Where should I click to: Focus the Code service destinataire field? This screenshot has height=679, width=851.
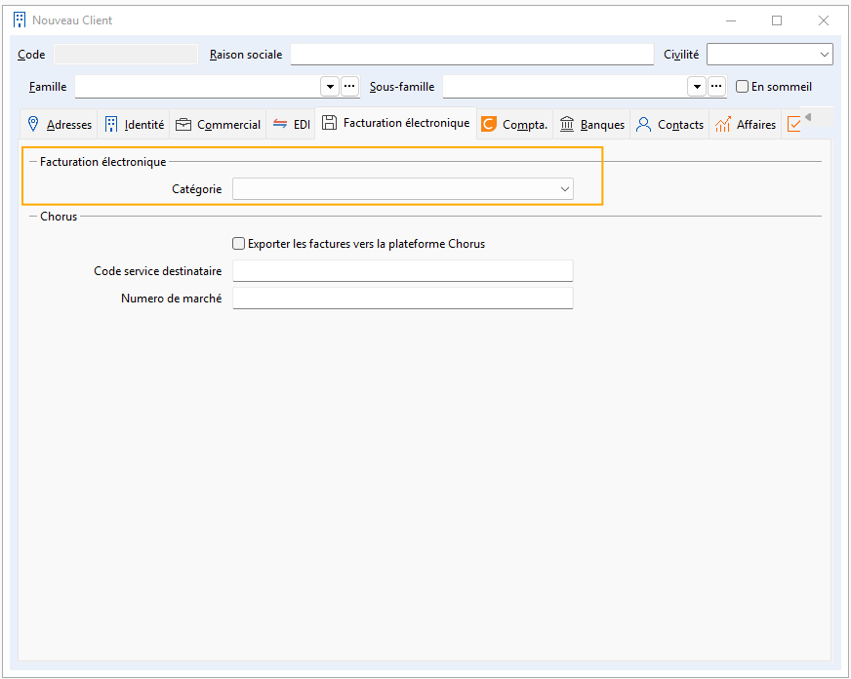pos(402,271)
